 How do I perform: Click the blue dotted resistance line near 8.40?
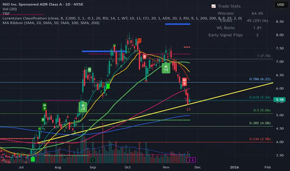(x=178, y=24)
